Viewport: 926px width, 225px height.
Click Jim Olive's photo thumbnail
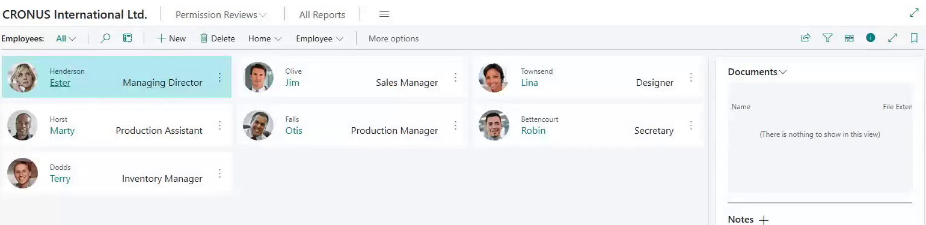click(259, 77)
